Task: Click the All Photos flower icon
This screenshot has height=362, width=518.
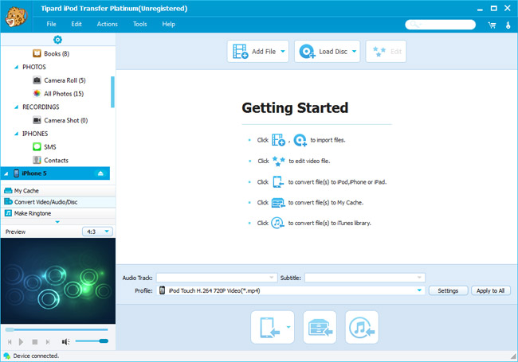Action: click(37, 93)
